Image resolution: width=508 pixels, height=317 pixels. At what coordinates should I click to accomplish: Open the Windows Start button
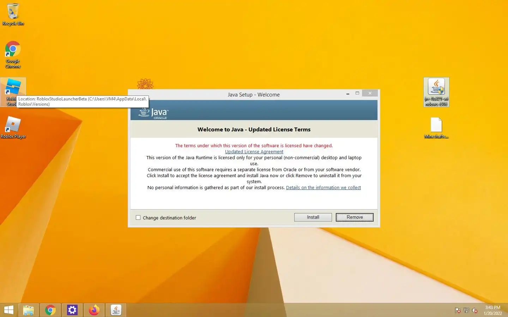(x=9, y=310)
